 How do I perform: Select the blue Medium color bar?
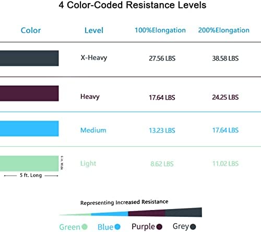[x=29, y=129]
